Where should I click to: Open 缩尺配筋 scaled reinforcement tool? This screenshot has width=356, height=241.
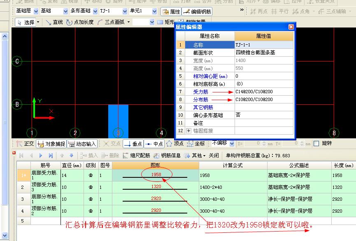[136, 155]
